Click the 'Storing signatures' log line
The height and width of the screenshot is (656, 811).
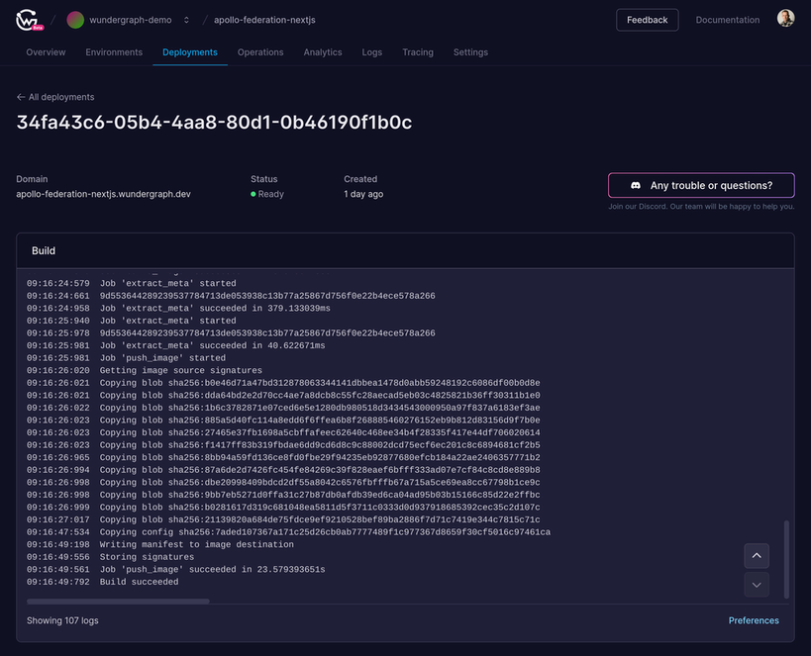coord(110,557)
